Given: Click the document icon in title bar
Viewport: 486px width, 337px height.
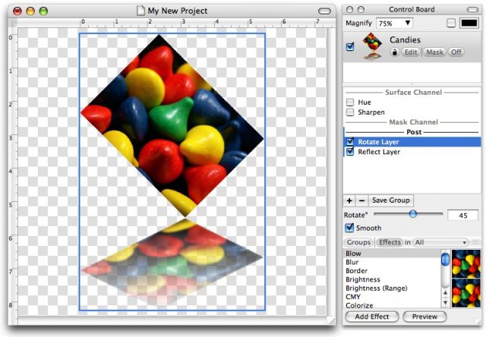Looking at the screenshot, I should [140, 11].
